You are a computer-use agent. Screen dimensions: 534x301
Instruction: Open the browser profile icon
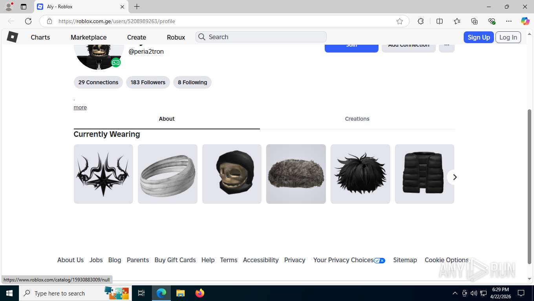(x=9, y=7)
